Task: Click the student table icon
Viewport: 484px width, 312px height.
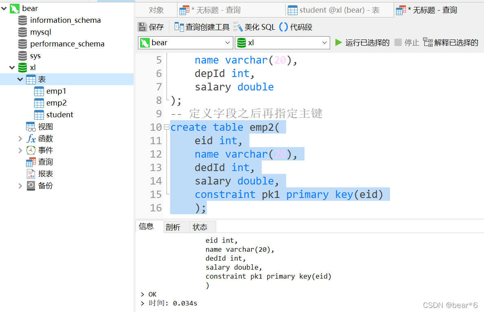Action: [x=39, y=114]
